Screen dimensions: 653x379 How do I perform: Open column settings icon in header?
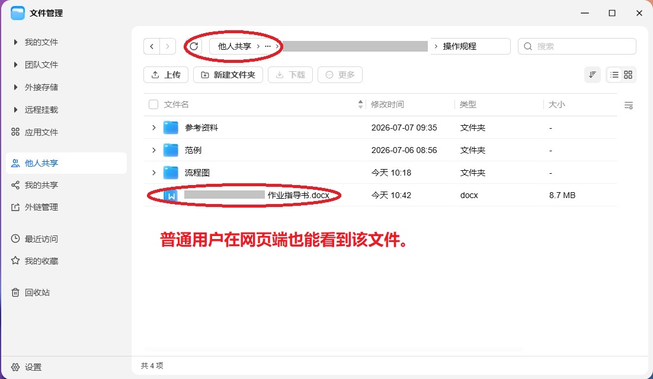click(629, 106)
